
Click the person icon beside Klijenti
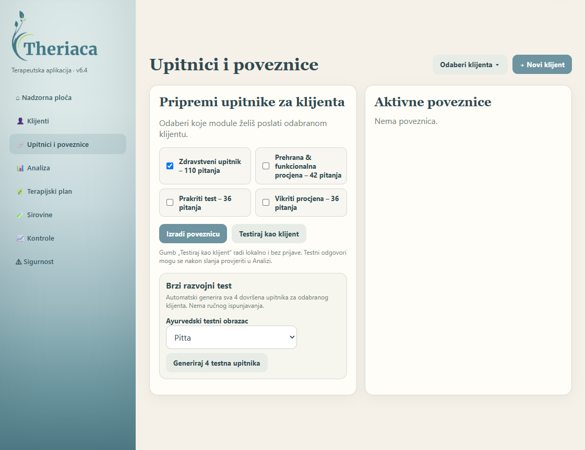tap(20, 121)
